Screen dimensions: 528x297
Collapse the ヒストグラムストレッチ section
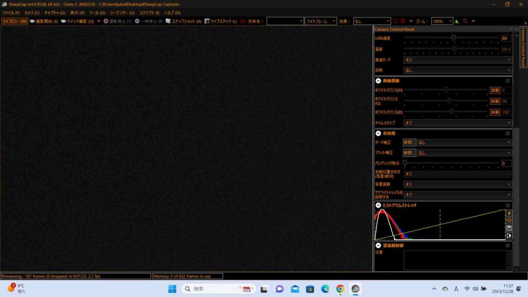pyautogui.click(x=378, y=205)
